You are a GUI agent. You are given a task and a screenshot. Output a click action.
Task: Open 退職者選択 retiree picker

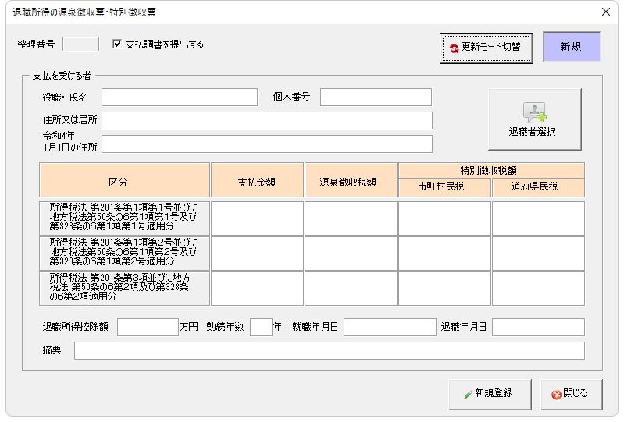point(534,119)
